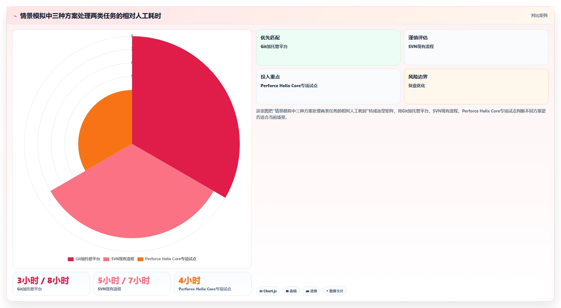Click the 对比矩阵 label in header
The width and height of the screenshot is (561, 308).
point(540,15)
